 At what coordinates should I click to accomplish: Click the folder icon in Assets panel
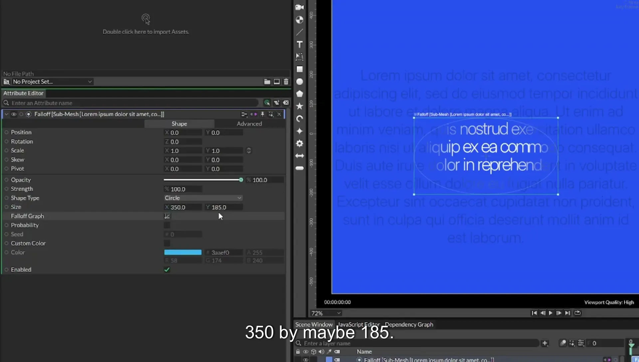tap(267, 82)
